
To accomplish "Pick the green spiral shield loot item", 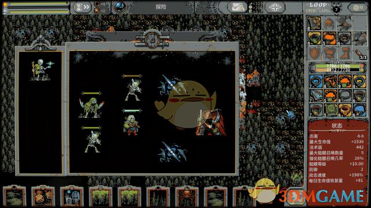I will pyautogui.click(x=330, y=110).
